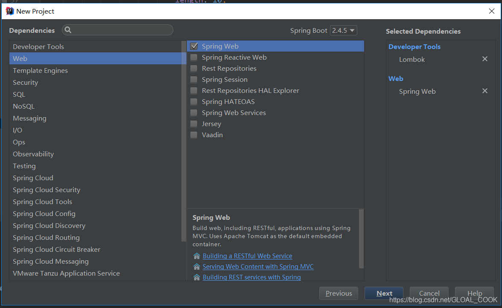
Task: Select the Spring Cloud Tools category
Action: click(x=96, y=201)
